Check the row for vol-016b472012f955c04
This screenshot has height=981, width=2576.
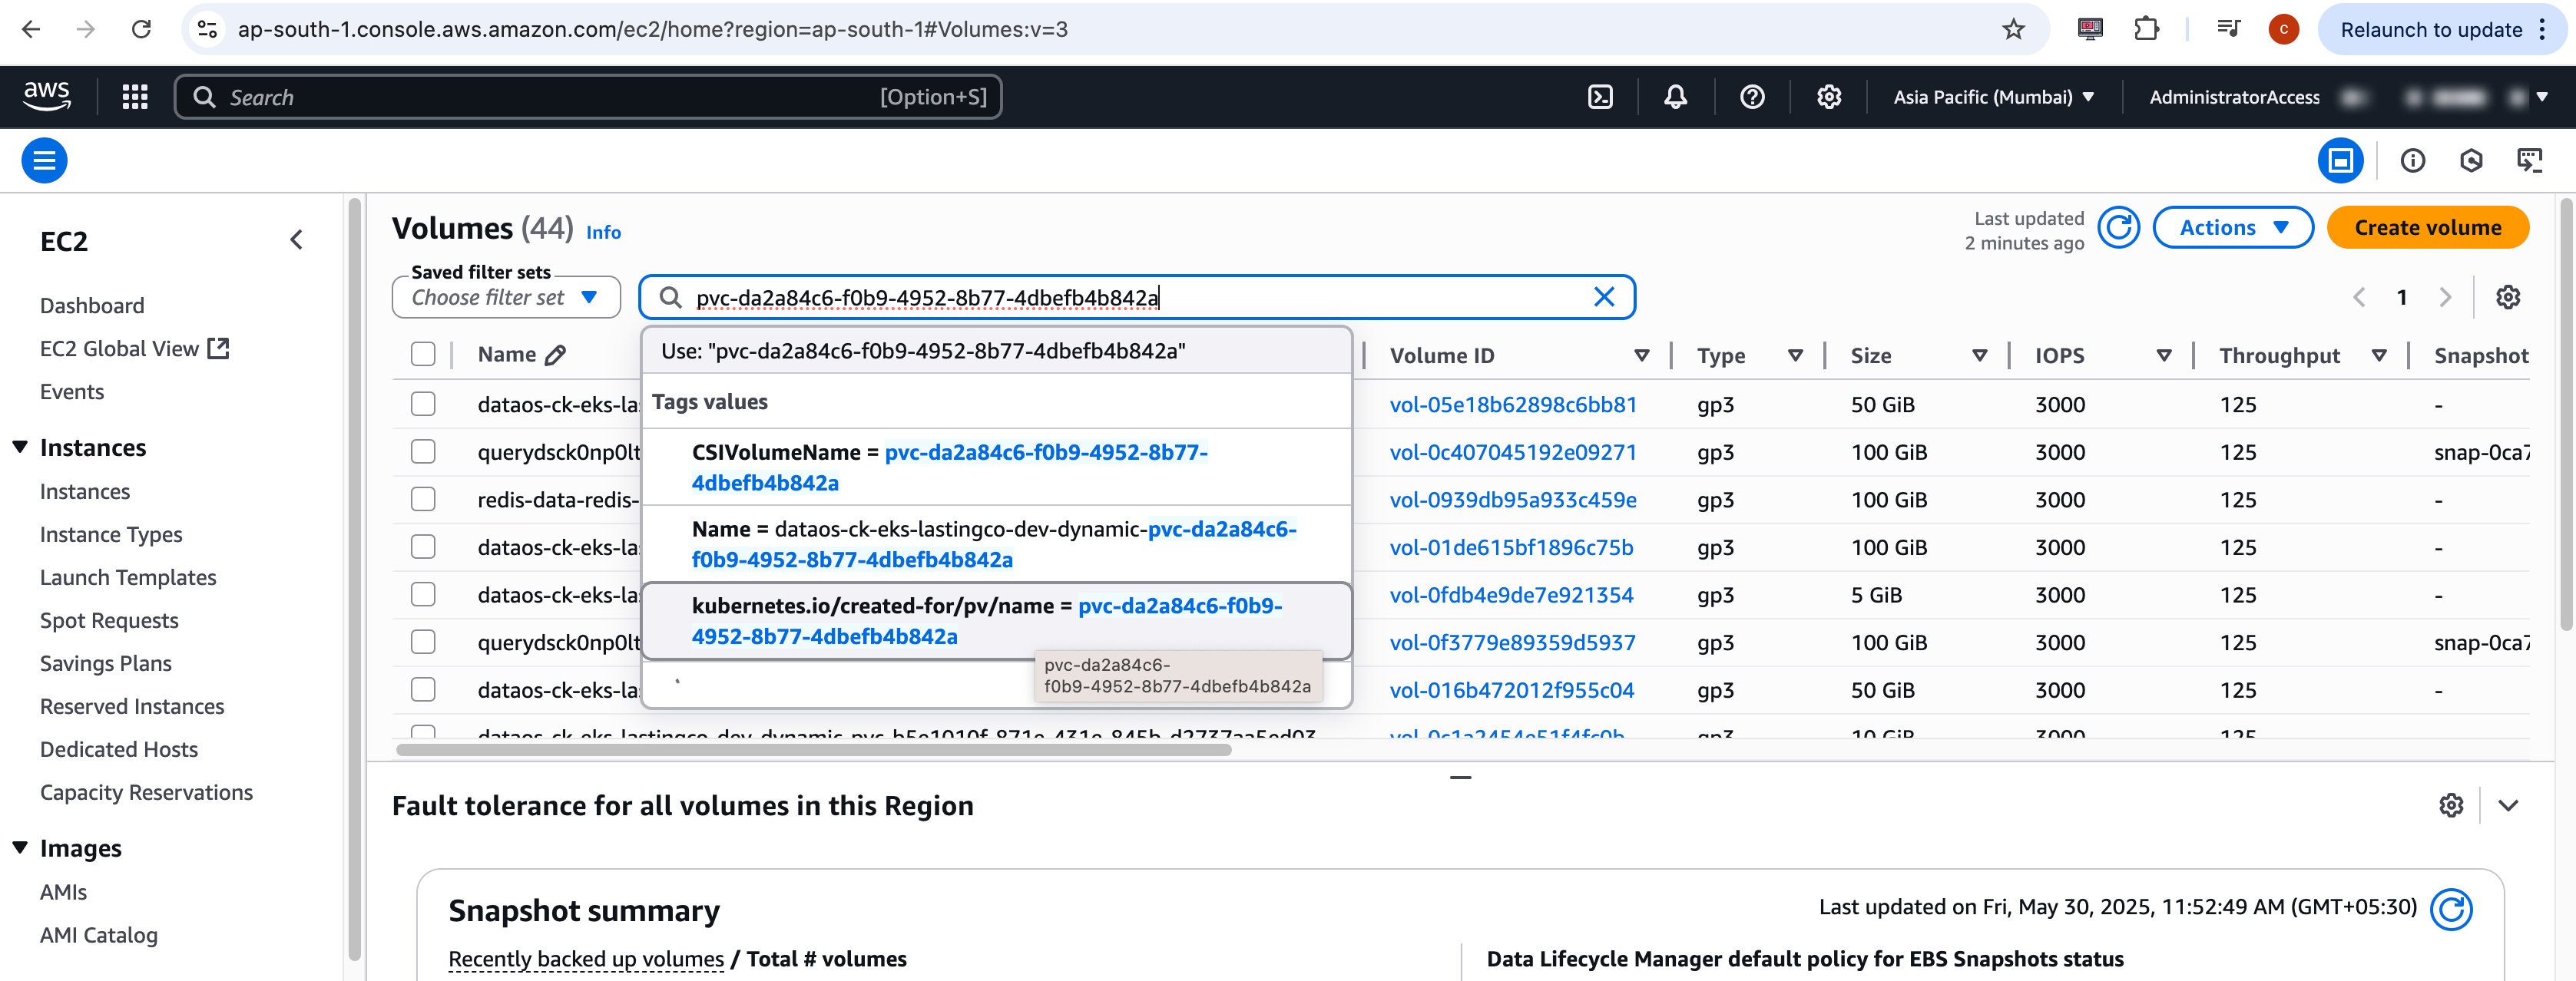(423, 689)
